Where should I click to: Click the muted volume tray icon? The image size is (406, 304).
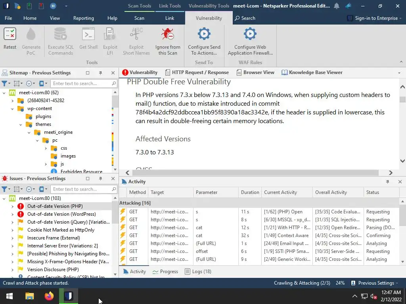pos(373,296)
